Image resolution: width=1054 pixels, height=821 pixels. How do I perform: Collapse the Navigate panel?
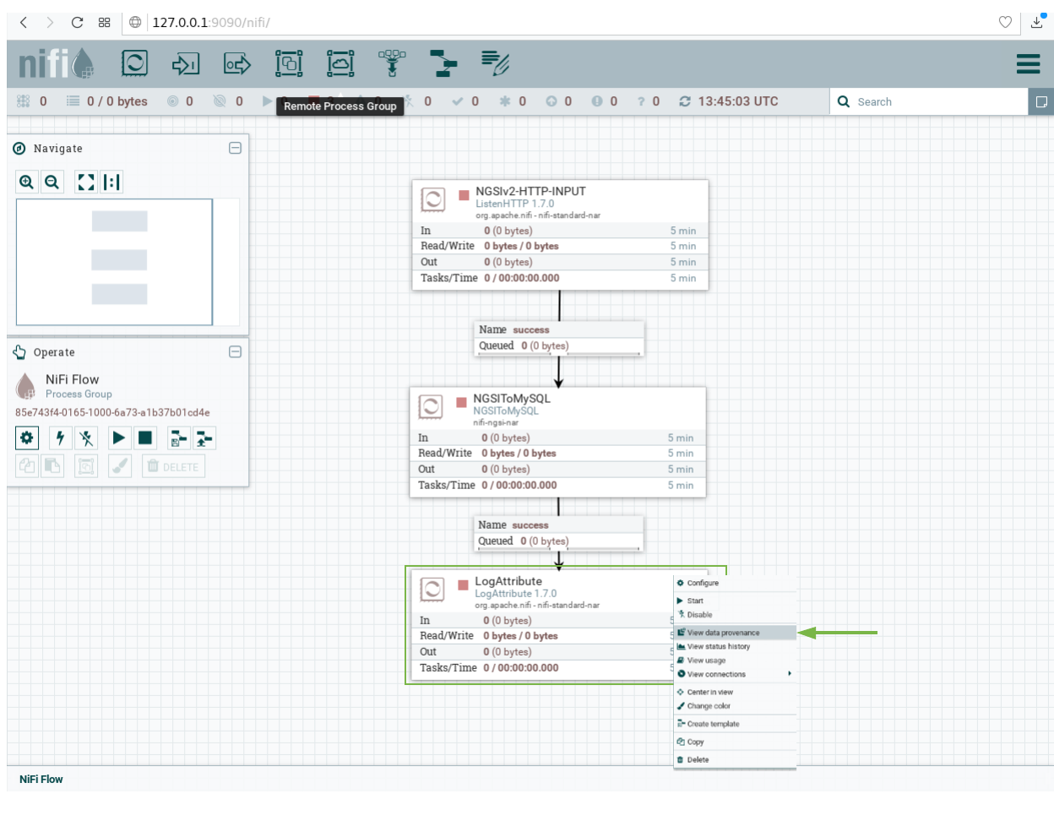[x=235, y=148]
